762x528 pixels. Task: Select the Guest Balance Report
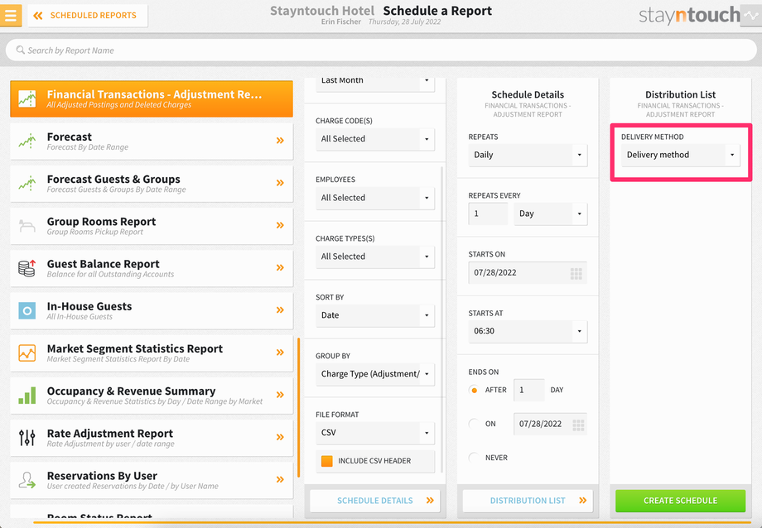(152, 268)
